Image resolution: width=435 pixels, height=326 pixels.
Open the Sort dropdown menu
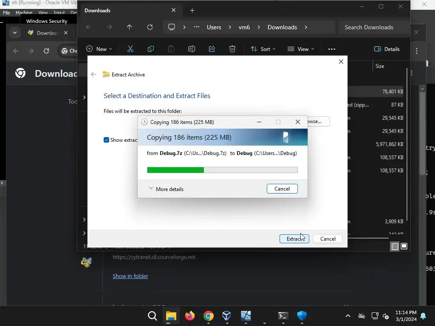(x=263, y=49)
